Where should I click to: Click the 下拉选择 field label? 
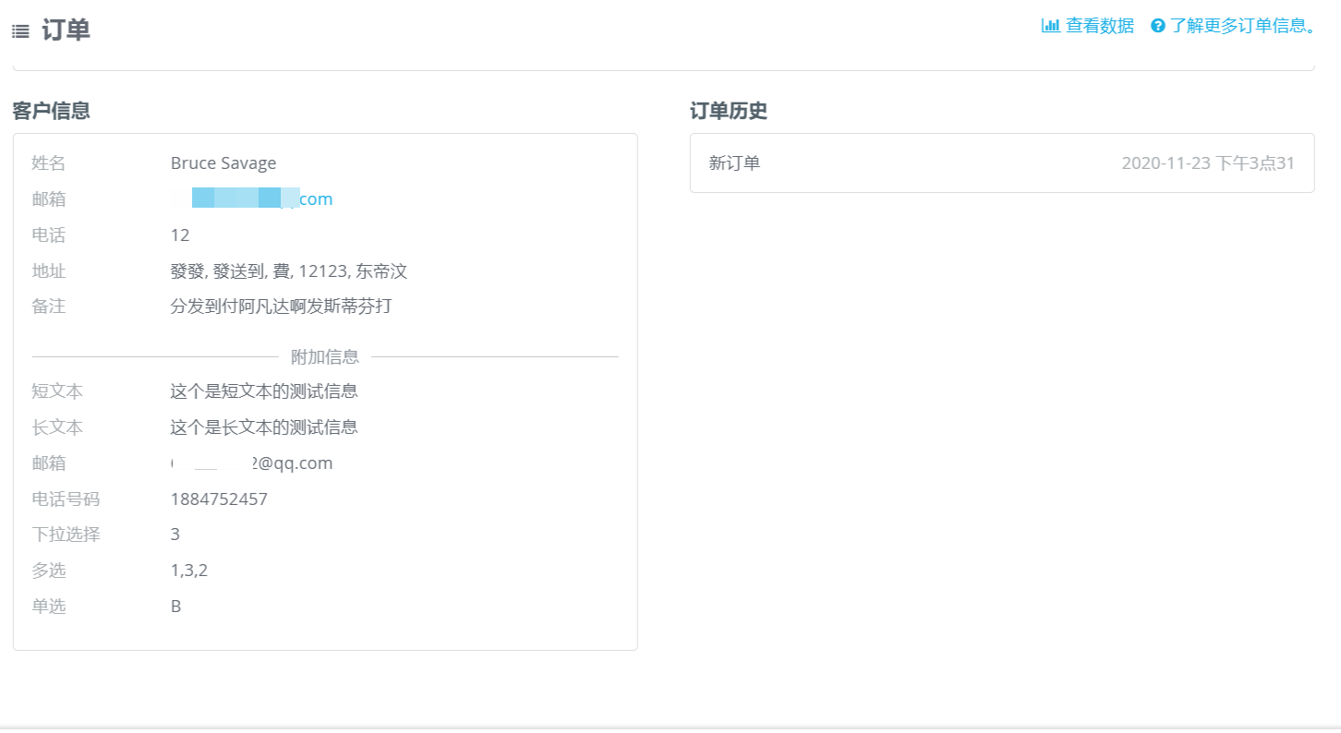66,535
